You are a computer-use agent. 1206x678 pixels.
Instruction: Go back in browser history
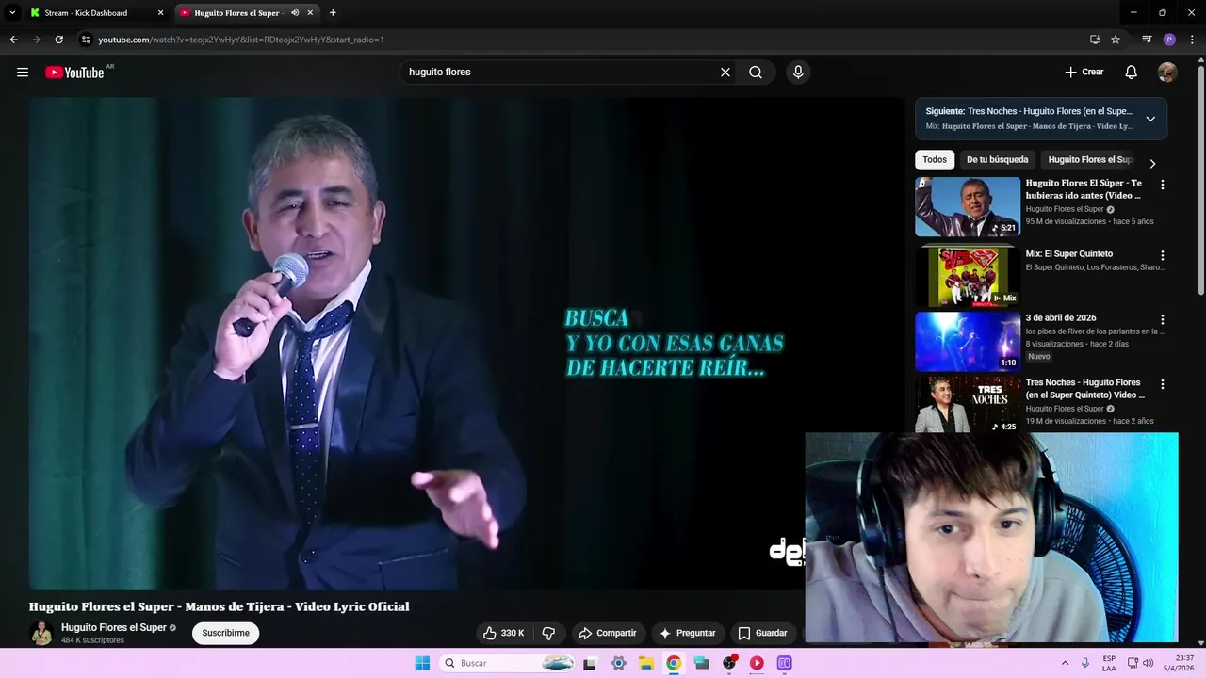click(x=13, y=40)
